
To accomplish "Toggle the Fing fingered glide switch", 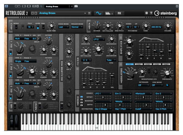I will (x=43, y=27).
